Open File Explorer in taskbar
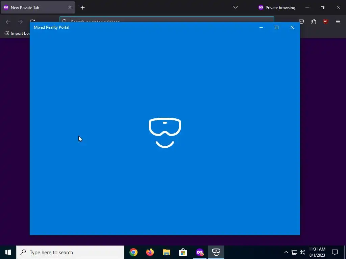This screenshot has height=259, width=346. pyautogui.click(x=166, y=252)
